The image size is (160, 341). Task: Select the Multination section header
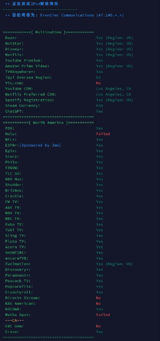(x=48, y=32)
